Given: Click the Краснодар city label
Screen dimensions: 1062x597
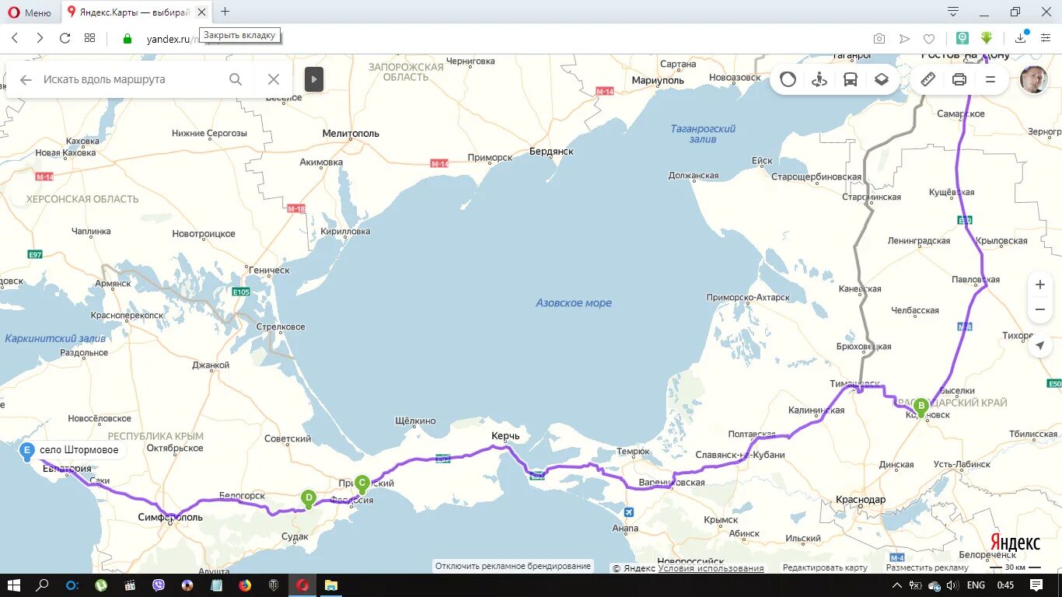Looking at the screenshot, I should point(861,499).
